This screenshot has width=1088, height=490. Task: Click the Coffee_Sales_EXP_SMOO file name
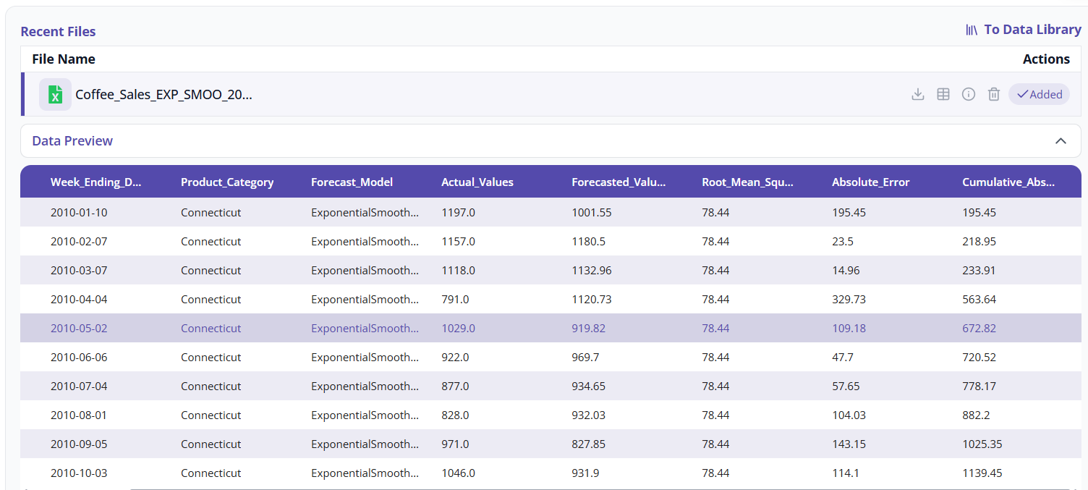coord(163,94)
